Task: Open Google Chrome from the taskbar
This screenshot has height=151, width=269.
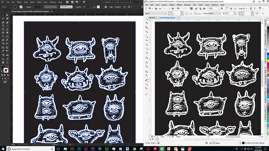Action: 134,149
